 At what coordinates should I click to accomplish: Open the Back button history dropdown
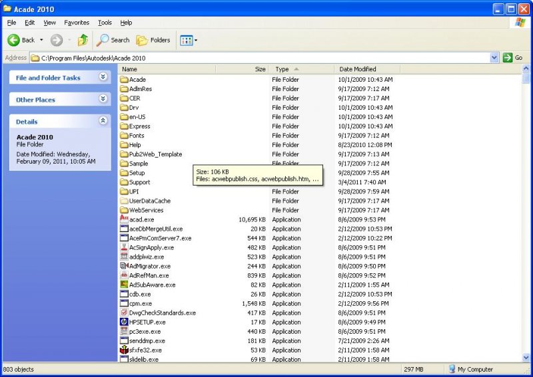pyautogui.click(x=41, y=40)
